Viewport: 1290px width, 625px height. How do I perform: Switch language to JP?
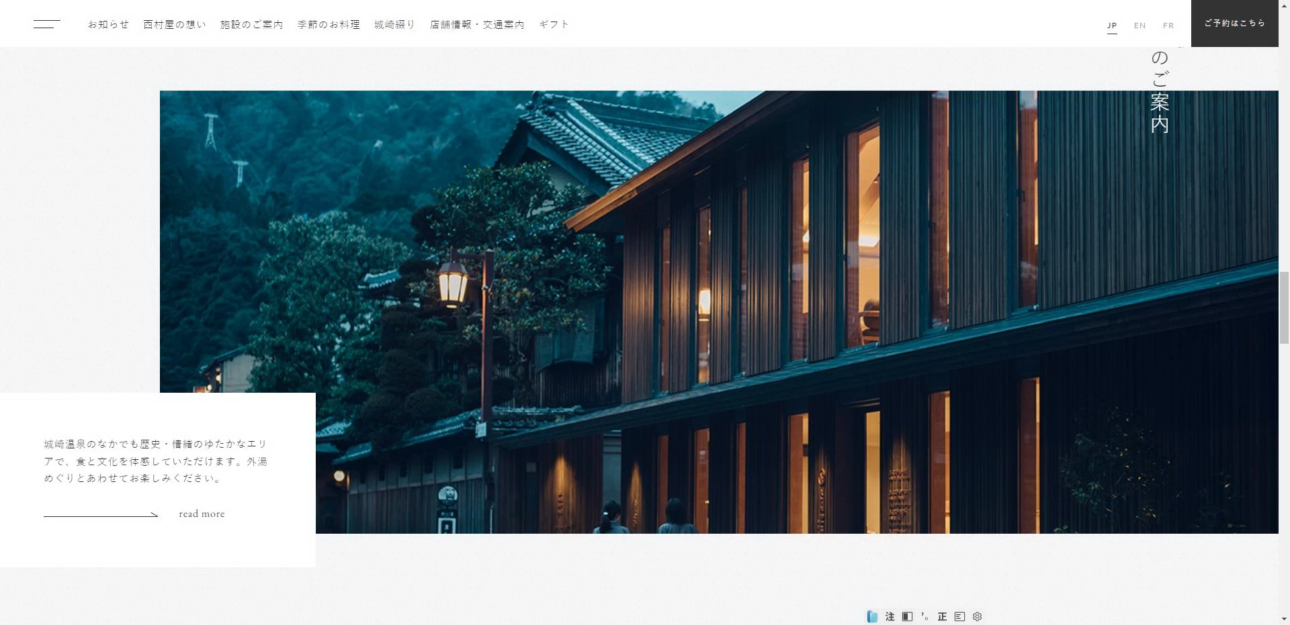click(1112, 26)
